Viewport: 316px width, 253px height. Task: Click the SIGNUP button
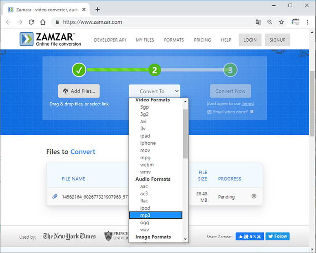[x=278, y=40]
